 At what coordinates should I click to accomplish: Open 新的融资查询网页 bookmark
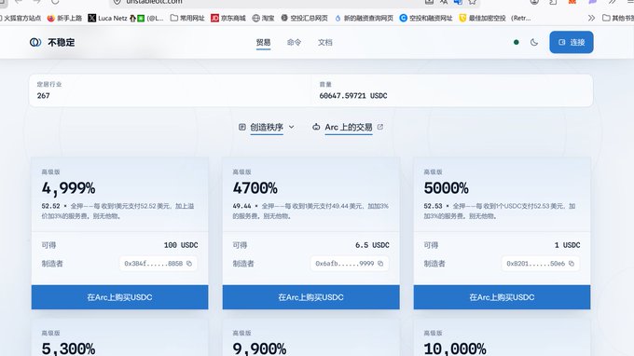point(364,19)
